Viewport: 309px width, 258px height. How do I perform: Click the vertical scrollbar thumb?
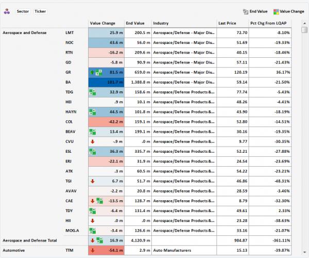click(x=304, y=30)
